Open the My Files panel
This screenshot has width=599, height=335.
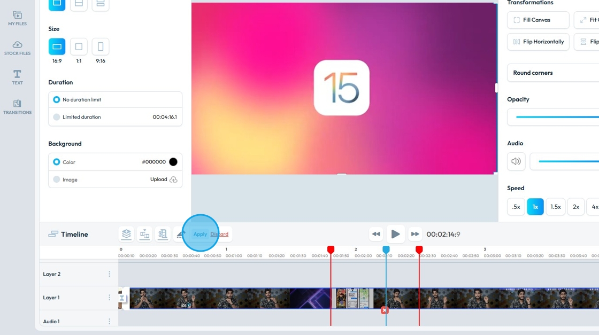point(17,18)
